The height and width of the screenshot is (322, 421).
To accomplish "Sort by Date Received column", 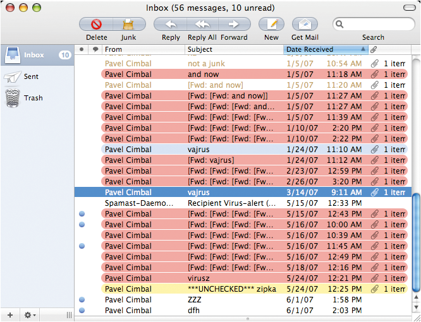I will (x=322, y=49).
